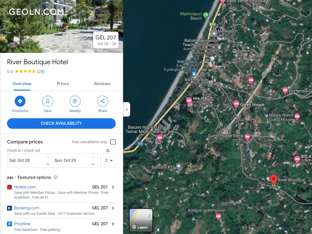Open the Nearby search icon
The width and height of the screenshot is (312, 234).
75,101
